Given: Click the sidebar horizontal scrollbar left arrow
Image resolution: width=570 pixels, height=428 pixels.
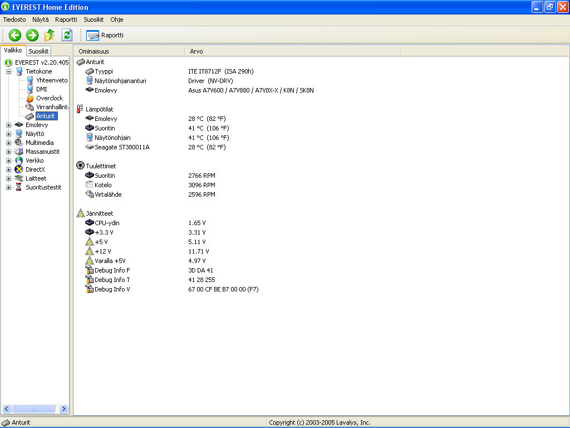Looking at the screenshot, I should (7, 408).
